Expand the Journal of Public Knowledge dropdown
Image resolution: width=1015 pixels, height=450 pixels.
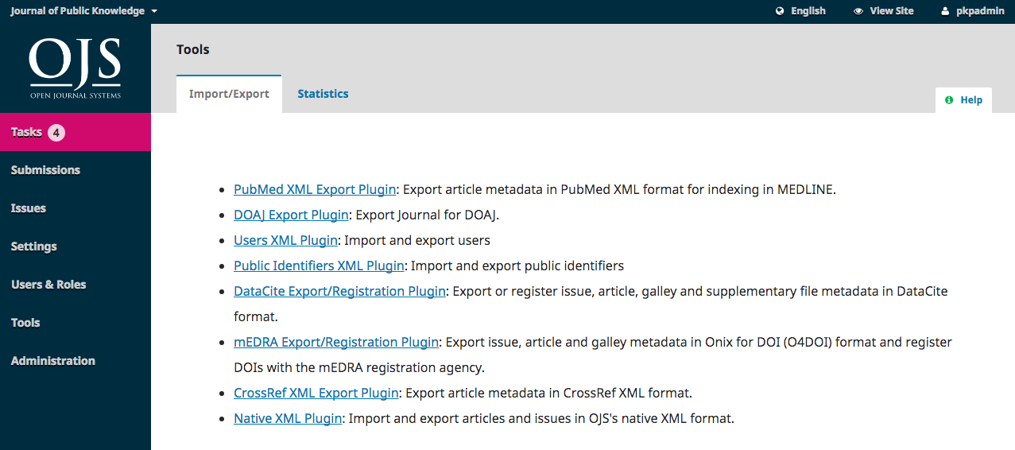[83, 11]
